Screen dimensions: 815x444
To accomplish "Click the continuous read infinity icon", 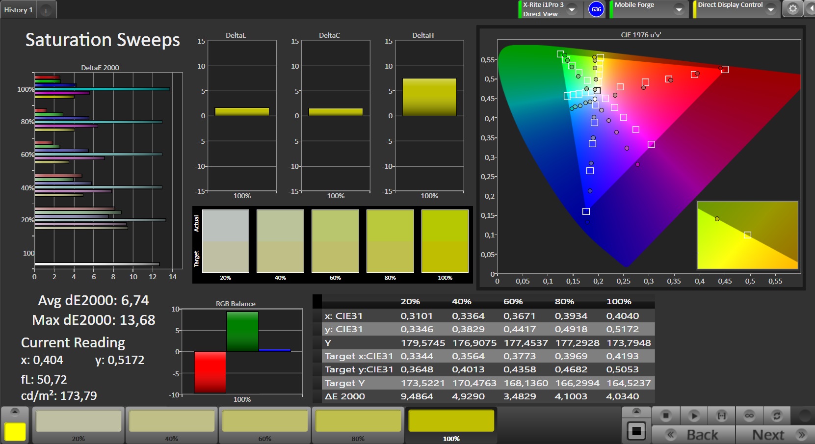I will [749, 416].
